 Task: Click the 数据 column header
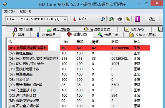coord(121,42)
